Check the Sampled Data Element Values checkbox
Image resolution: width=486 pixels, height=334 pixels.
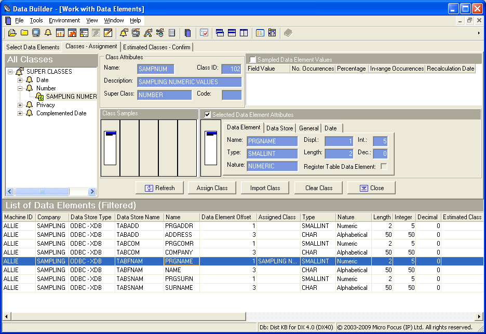coord(253,58)
